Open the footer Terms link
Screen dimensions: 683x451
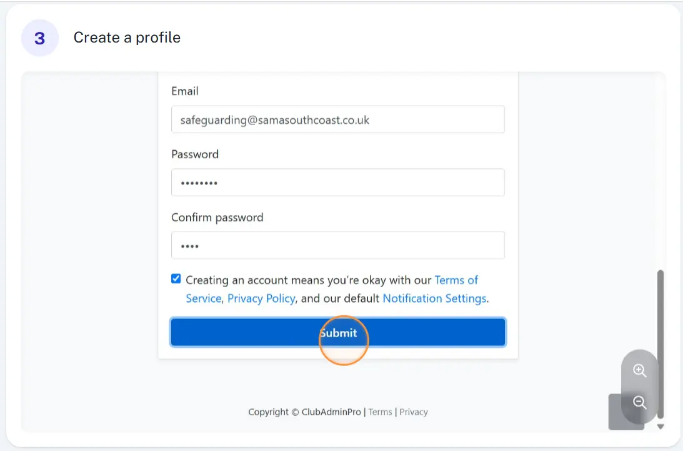[381, 412]
